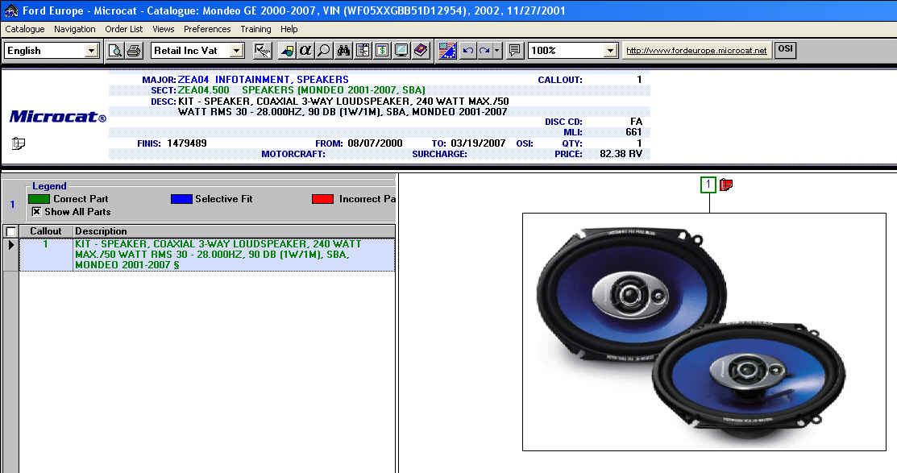897x473 pixels.
Task: Open the Order List menu
Action: [x=124, y=29]
